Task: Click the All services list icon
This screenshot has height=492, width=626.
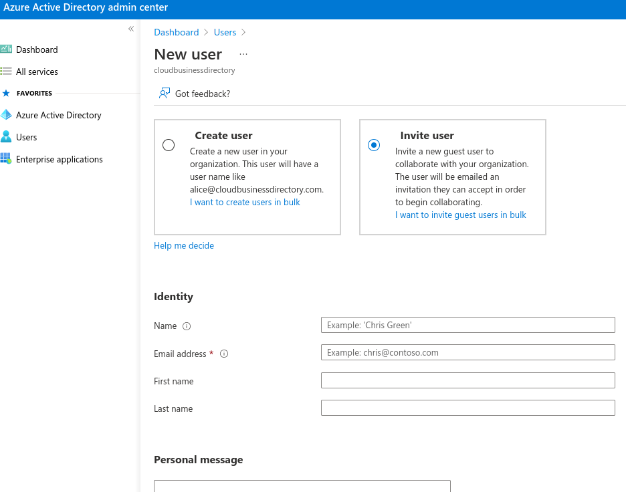Action: [6, 72]
